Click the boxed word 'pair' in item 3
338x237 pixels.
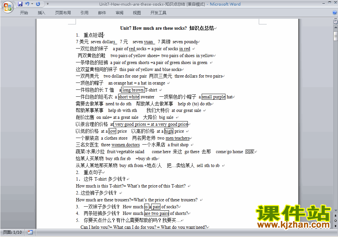(156, 207)
